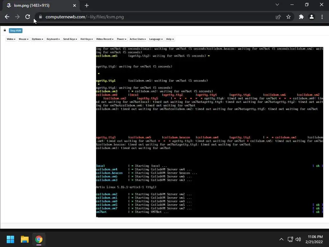This screenshot has height=247, width=329.
Task: Open the Active Users dropdown menu
Action: tap(138, 39)
